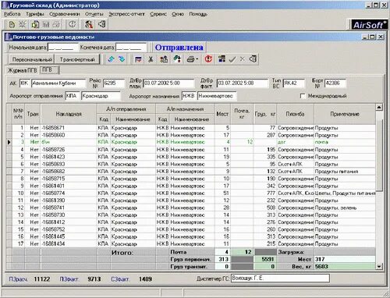Image resolution: width=390 pixels, height=298 pixels.
Task: Click the red circular refresh icon
Action: click(208, 59)
